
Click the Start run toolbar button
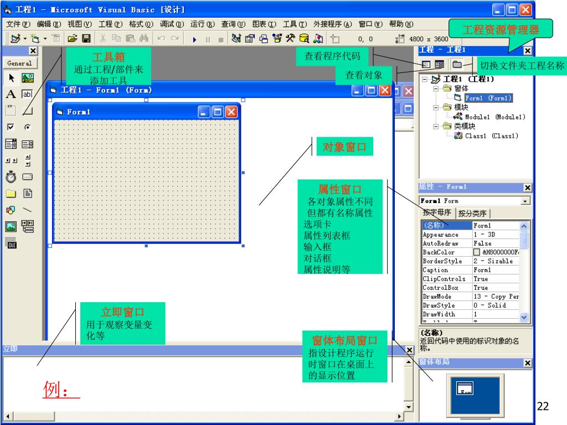(194, 39)
